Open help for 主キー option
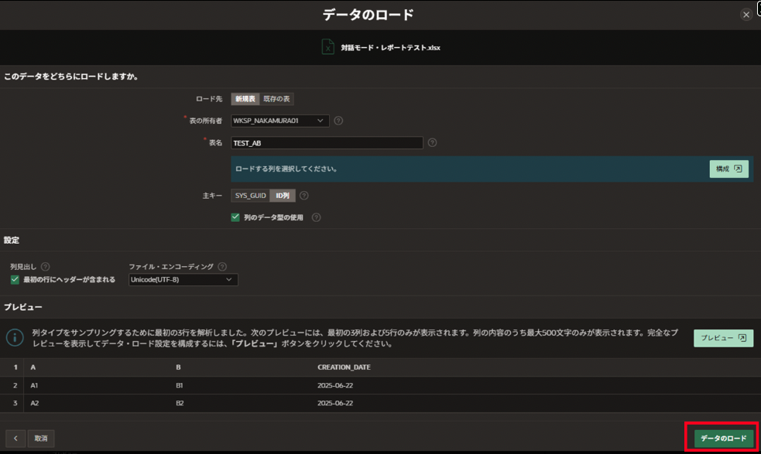This screenshot has width=761, height=454. tap(304, 196)
